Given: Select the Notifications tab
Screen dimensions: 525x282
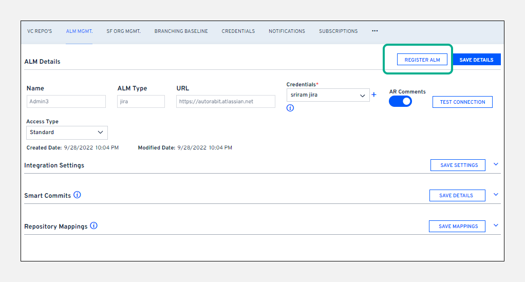Looking at the screenshot, I should 287,31.
